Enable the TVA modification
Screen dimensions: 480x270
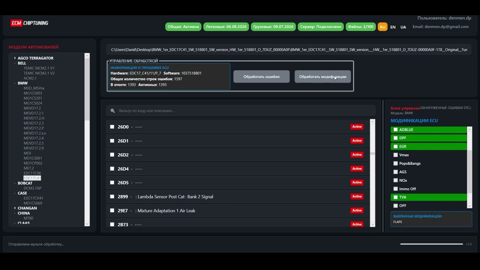[x=396, y=197]
